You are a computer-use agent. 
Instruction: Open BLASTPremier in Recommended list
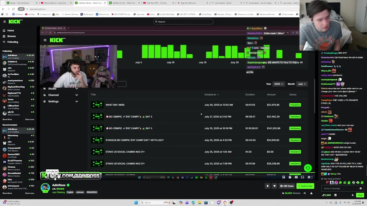point(18,162)
